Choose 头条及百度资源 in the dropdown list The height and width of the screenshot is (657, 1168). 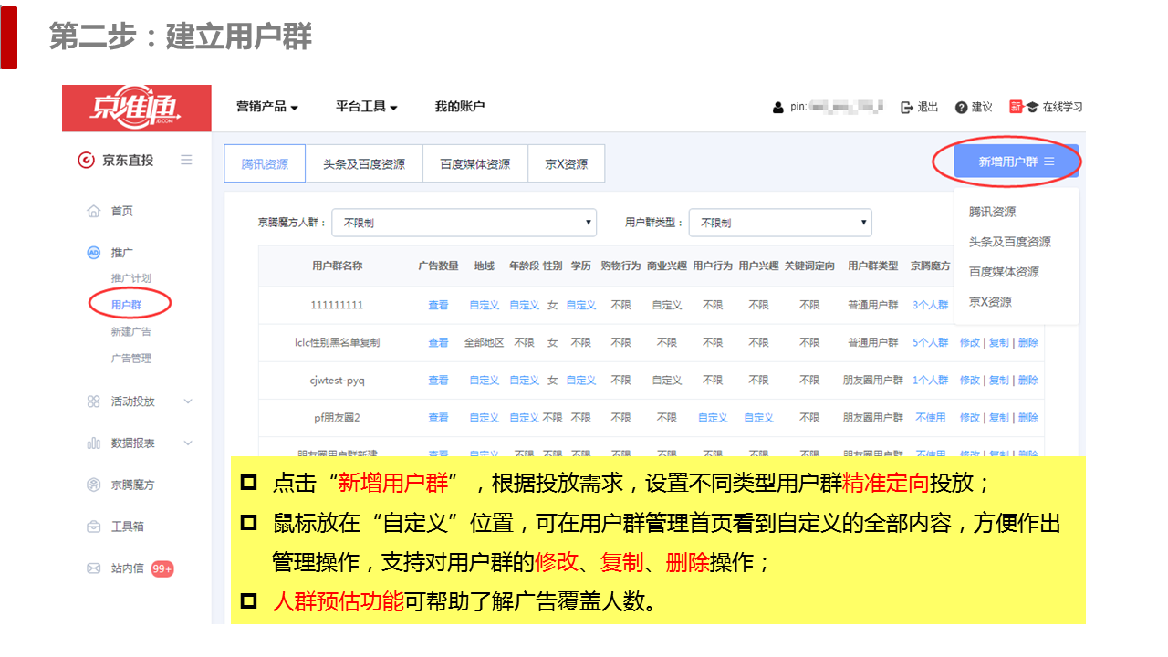(x=1010, y=242)
